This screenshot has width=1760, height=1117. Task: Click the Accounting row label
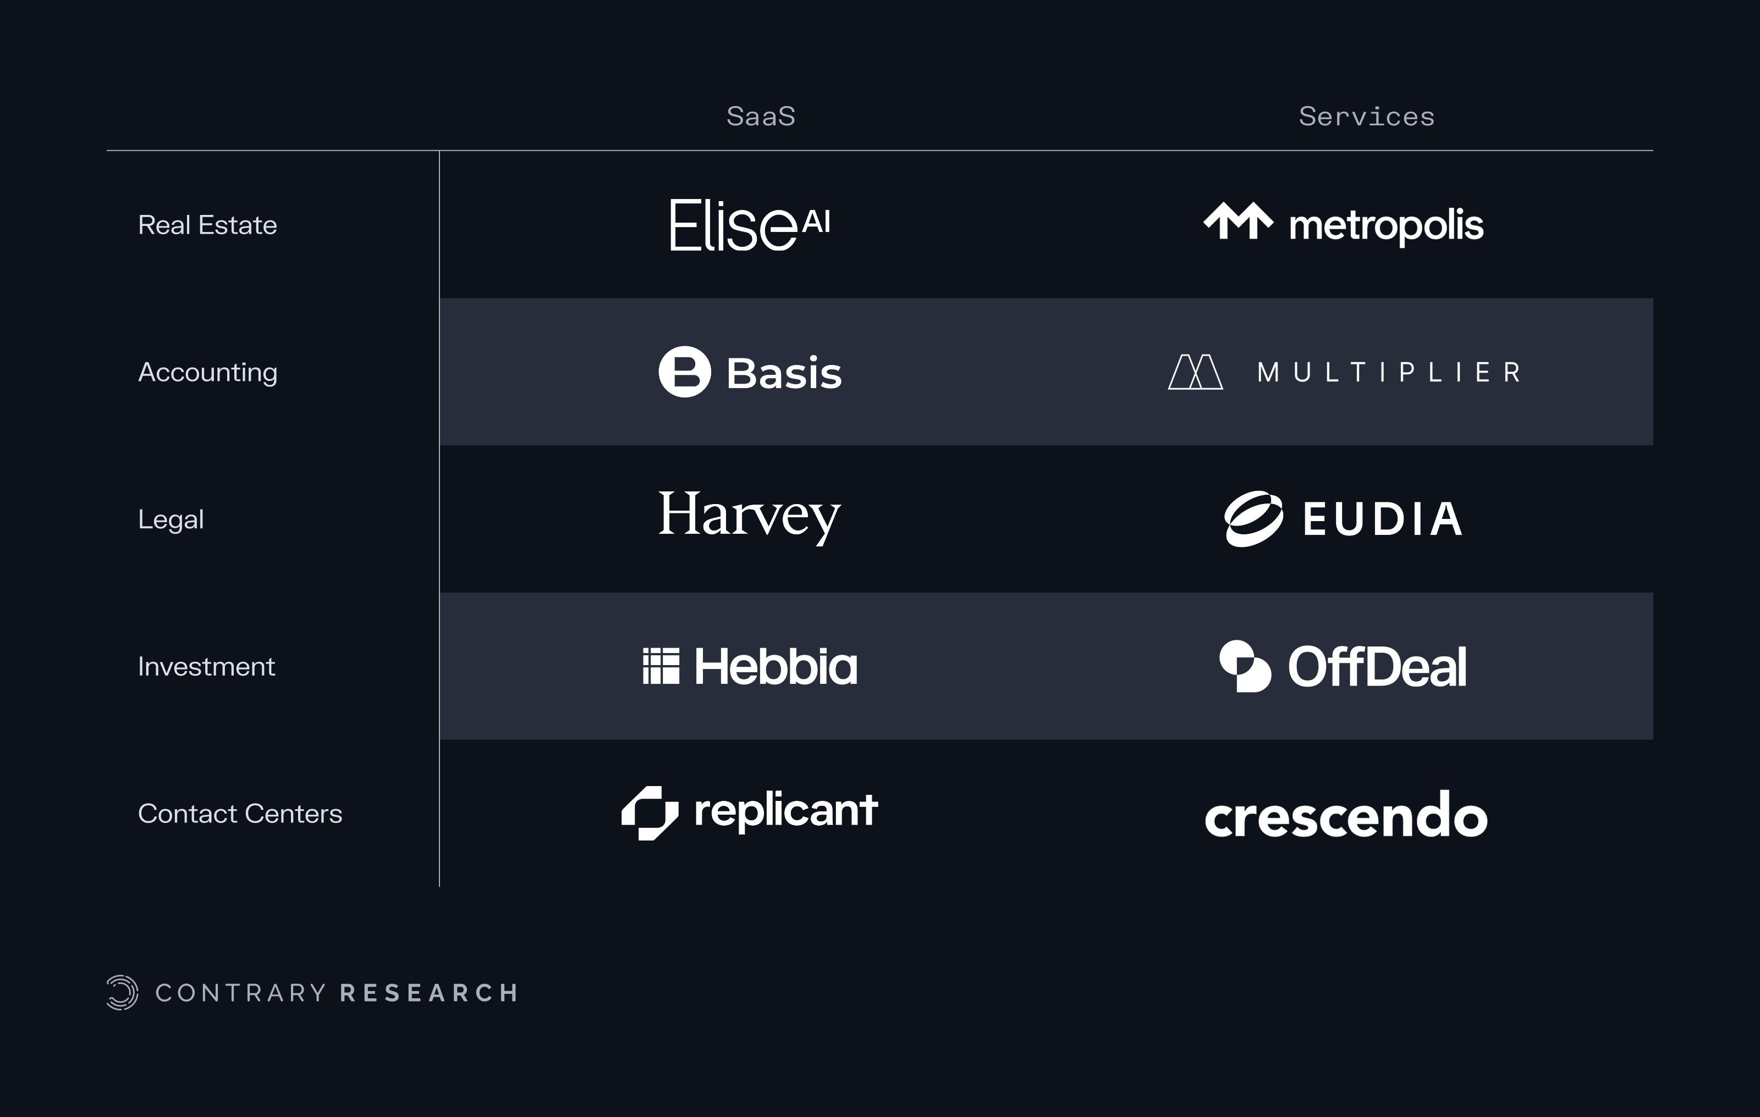207,373
